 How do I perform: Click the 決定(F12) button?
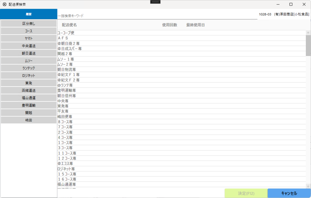pos(246,193)
